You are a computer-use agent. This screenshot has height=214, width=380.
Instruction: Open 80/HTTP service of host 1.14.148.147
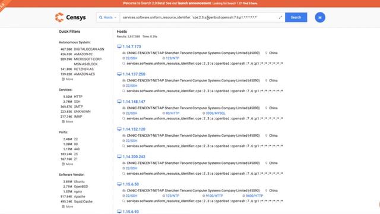172,114
